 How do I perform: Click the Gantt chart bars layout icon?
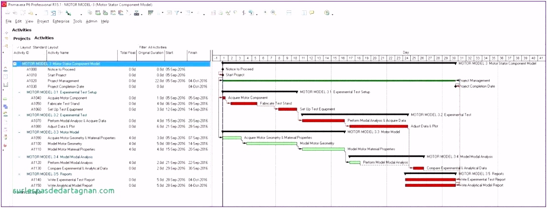click(x=151, y=12)
